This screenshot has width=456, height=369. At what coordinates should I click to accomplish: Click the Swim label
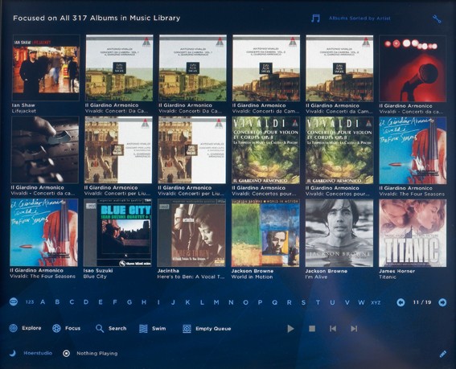click(158, 329)
